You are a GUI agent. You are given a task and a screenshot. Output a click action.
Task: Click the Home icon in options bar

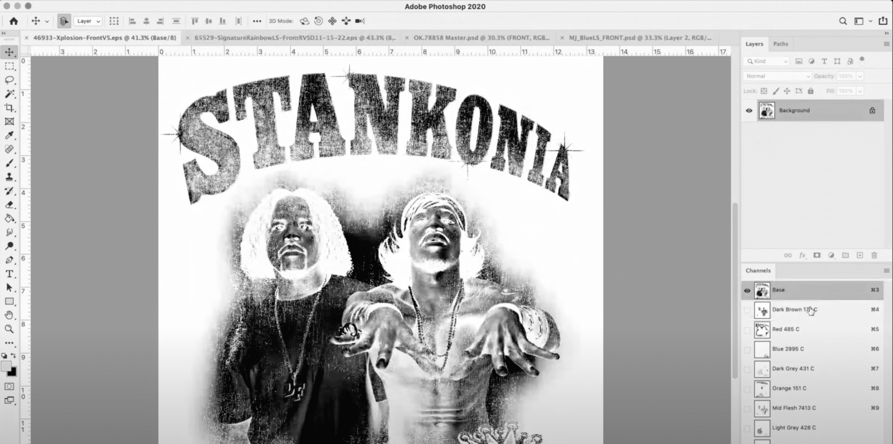click(13, 21)
